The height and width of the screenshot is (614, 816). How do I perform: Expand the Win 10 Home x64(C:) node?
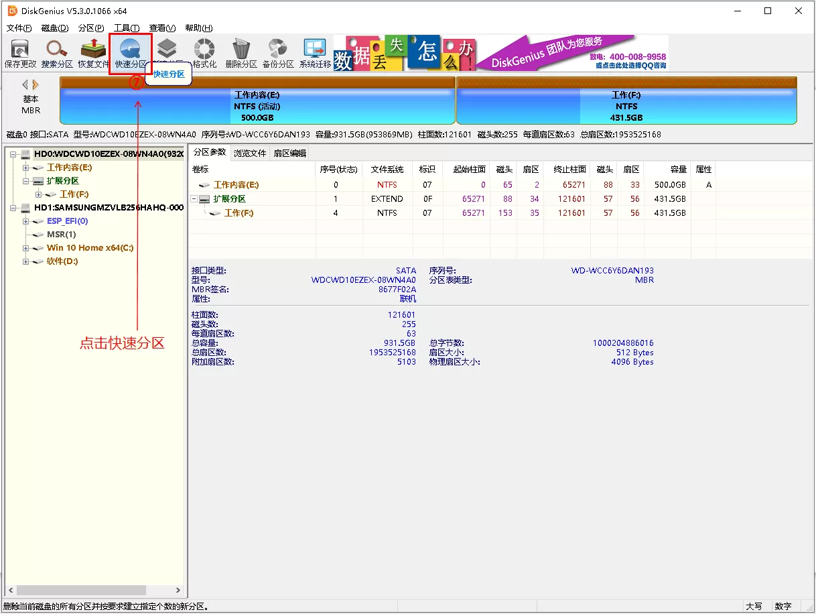click(x=26, y=248)
